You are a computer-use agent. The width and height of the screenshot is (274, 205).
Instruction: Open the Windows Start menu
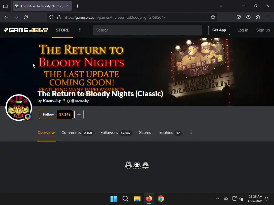point(113,199)
